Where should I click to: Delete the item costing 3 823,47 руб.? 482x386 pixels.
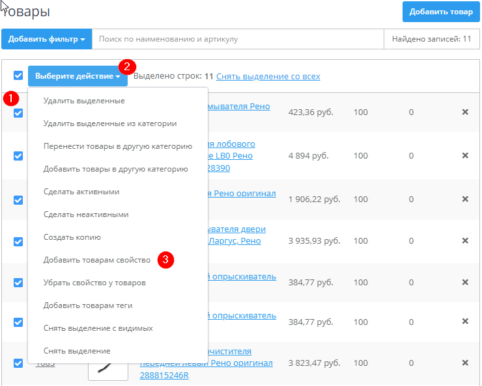tap(465, 363)
